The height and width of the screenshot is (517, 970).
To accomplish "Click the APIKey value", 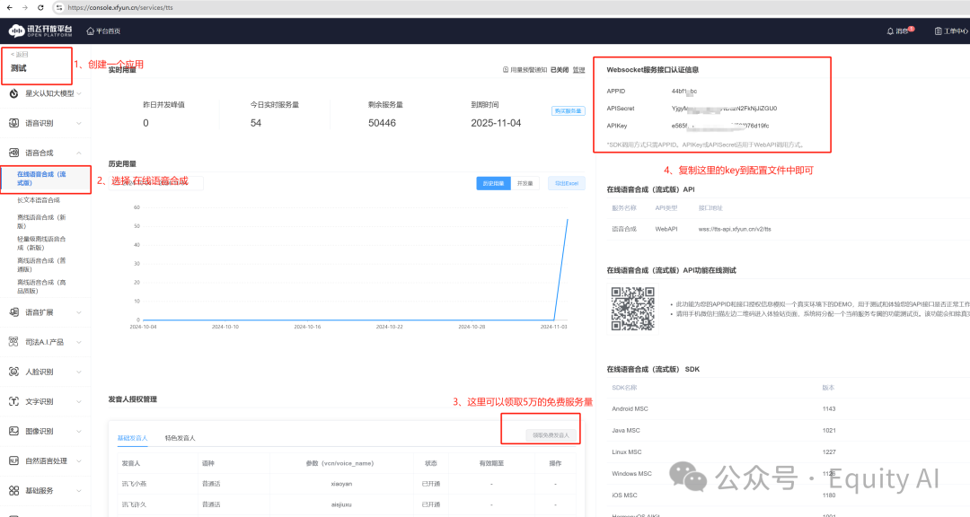I will pos(720,126).
